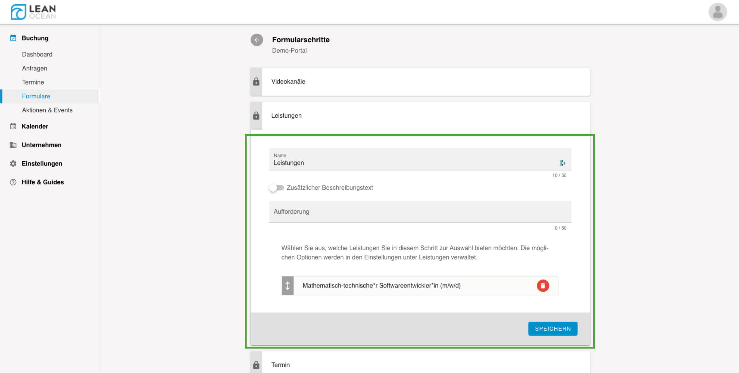Click the Lean Ocean logo

(x=33, y=12)
